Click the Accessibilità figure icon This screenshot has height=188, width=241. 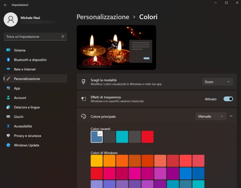click(8, 126)
